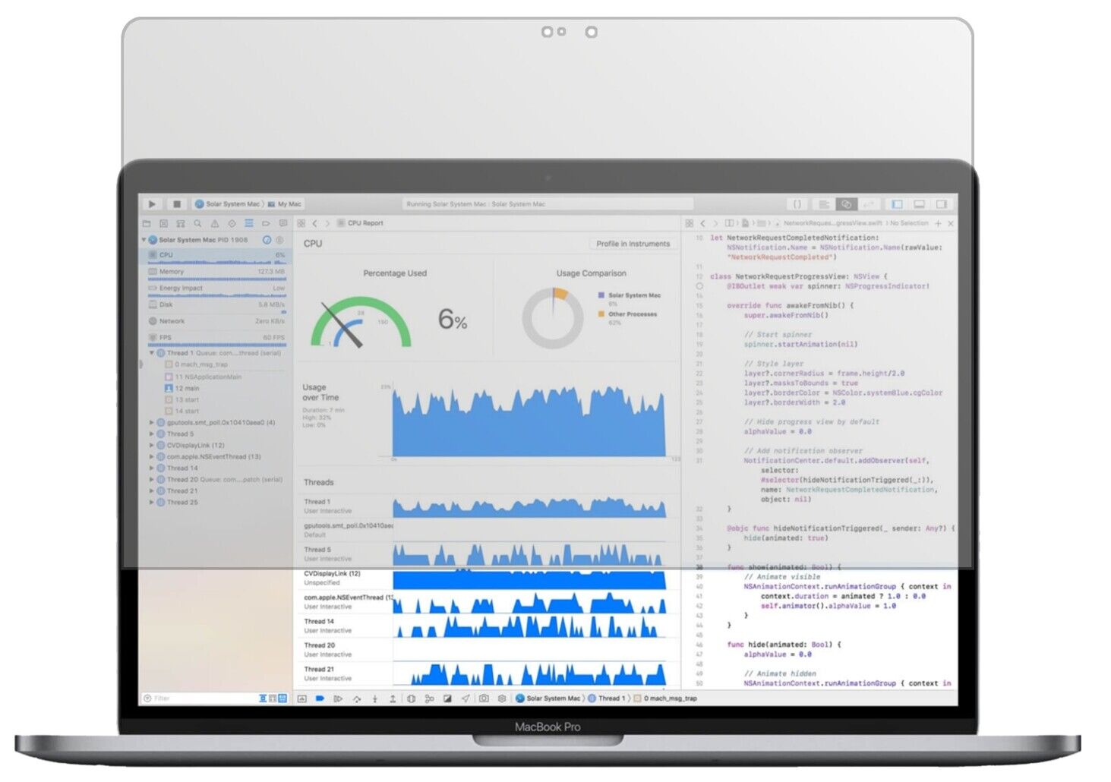Select the Energy Impact gauge row
This screenshot has height=782, width=1111.
pos(216,289)
